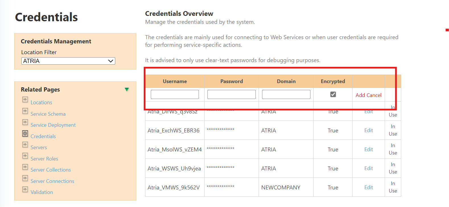This screenshot has height=207, width=449.
Task: Click Add to save the new credential
Action: point(361,95)
